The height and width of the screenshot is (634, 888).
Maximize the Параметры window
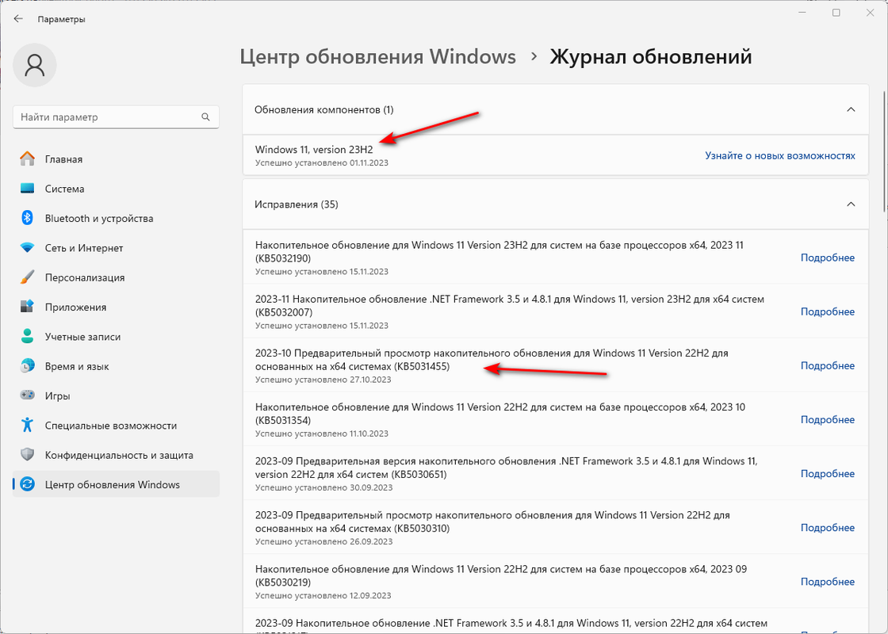pos(836,13)
